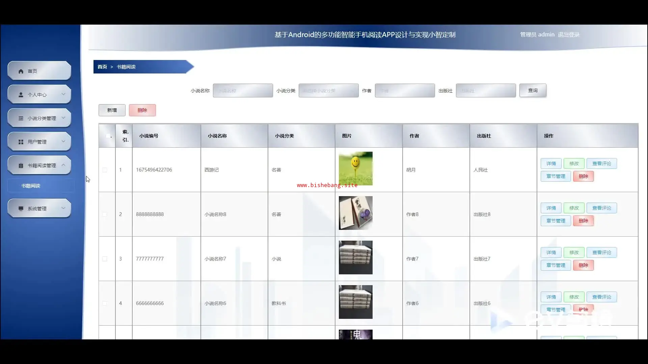Expand the 个人中心 menu chevron

click(63, 94)
